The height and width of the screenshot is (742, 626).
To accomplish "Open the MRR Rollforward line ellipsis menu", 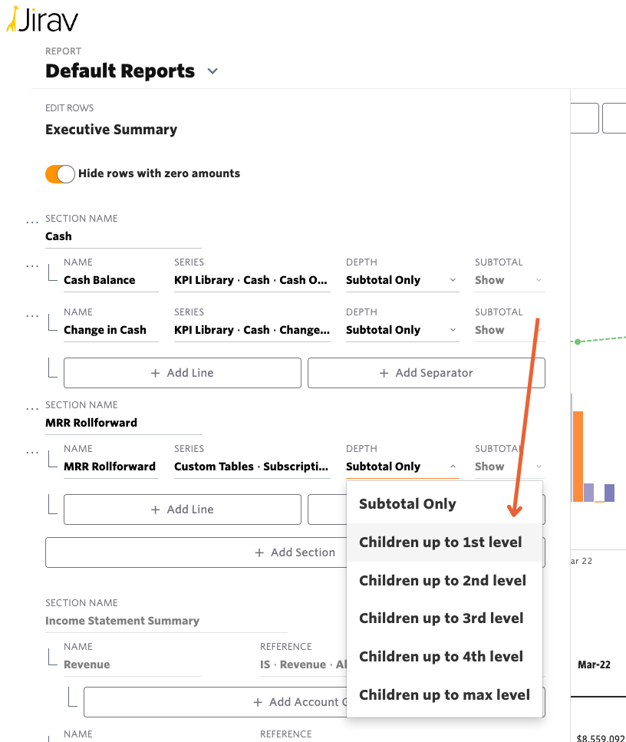I will pyautogui.click(x=31, y=453).
